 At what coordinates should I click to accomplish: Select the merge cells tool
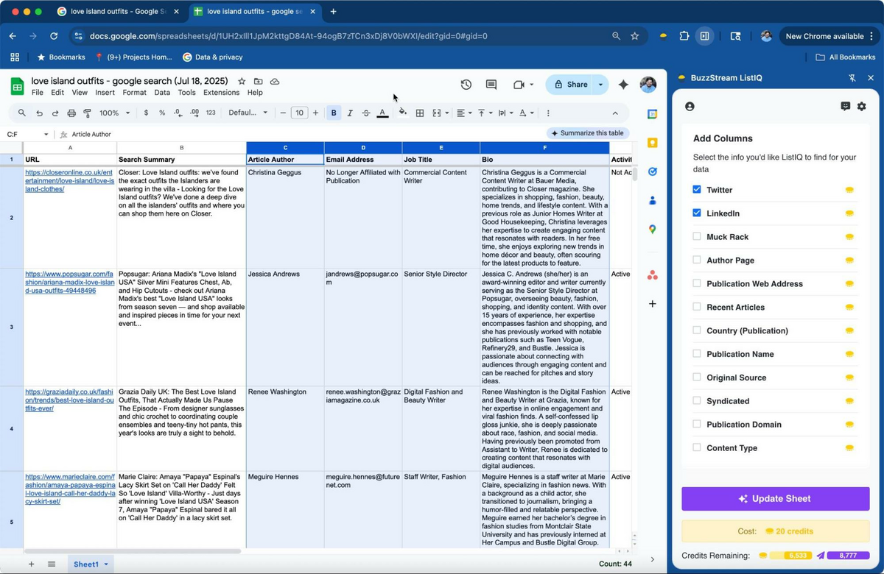[x=437, y=113]
